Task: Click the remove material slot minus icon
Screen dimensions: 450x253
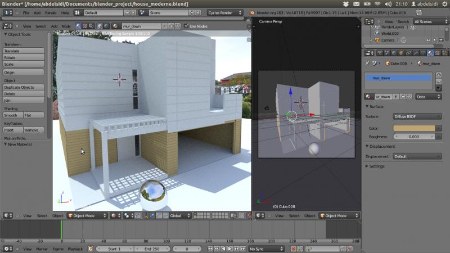Action: pos(439,81)
